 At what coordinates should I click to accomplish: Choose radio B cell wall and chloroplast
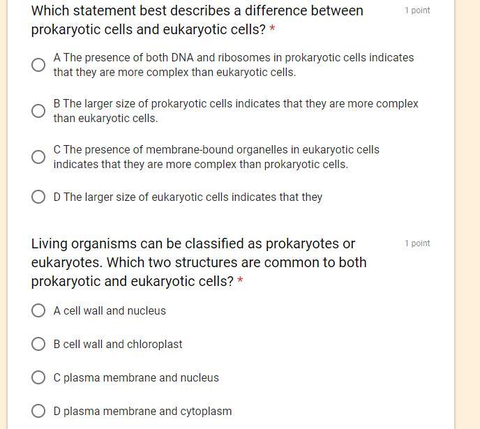click(38, 344)
